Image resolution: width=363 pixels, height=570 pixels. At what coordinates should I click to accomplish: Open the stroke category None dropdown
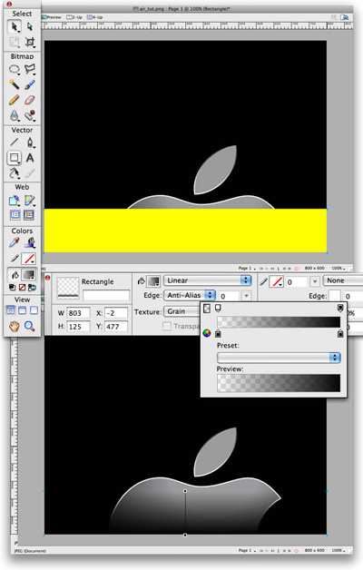[343, 280]
